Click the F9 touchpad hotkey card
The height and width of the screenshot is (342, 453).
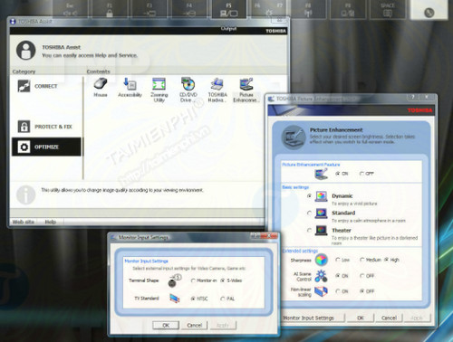tap(348, 8)
